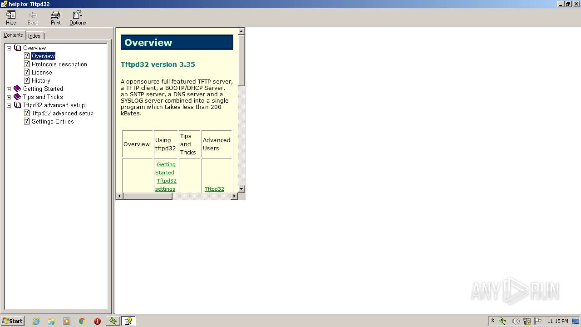Open the media player taskbar icon
The image size is (581, 327).
67,321
